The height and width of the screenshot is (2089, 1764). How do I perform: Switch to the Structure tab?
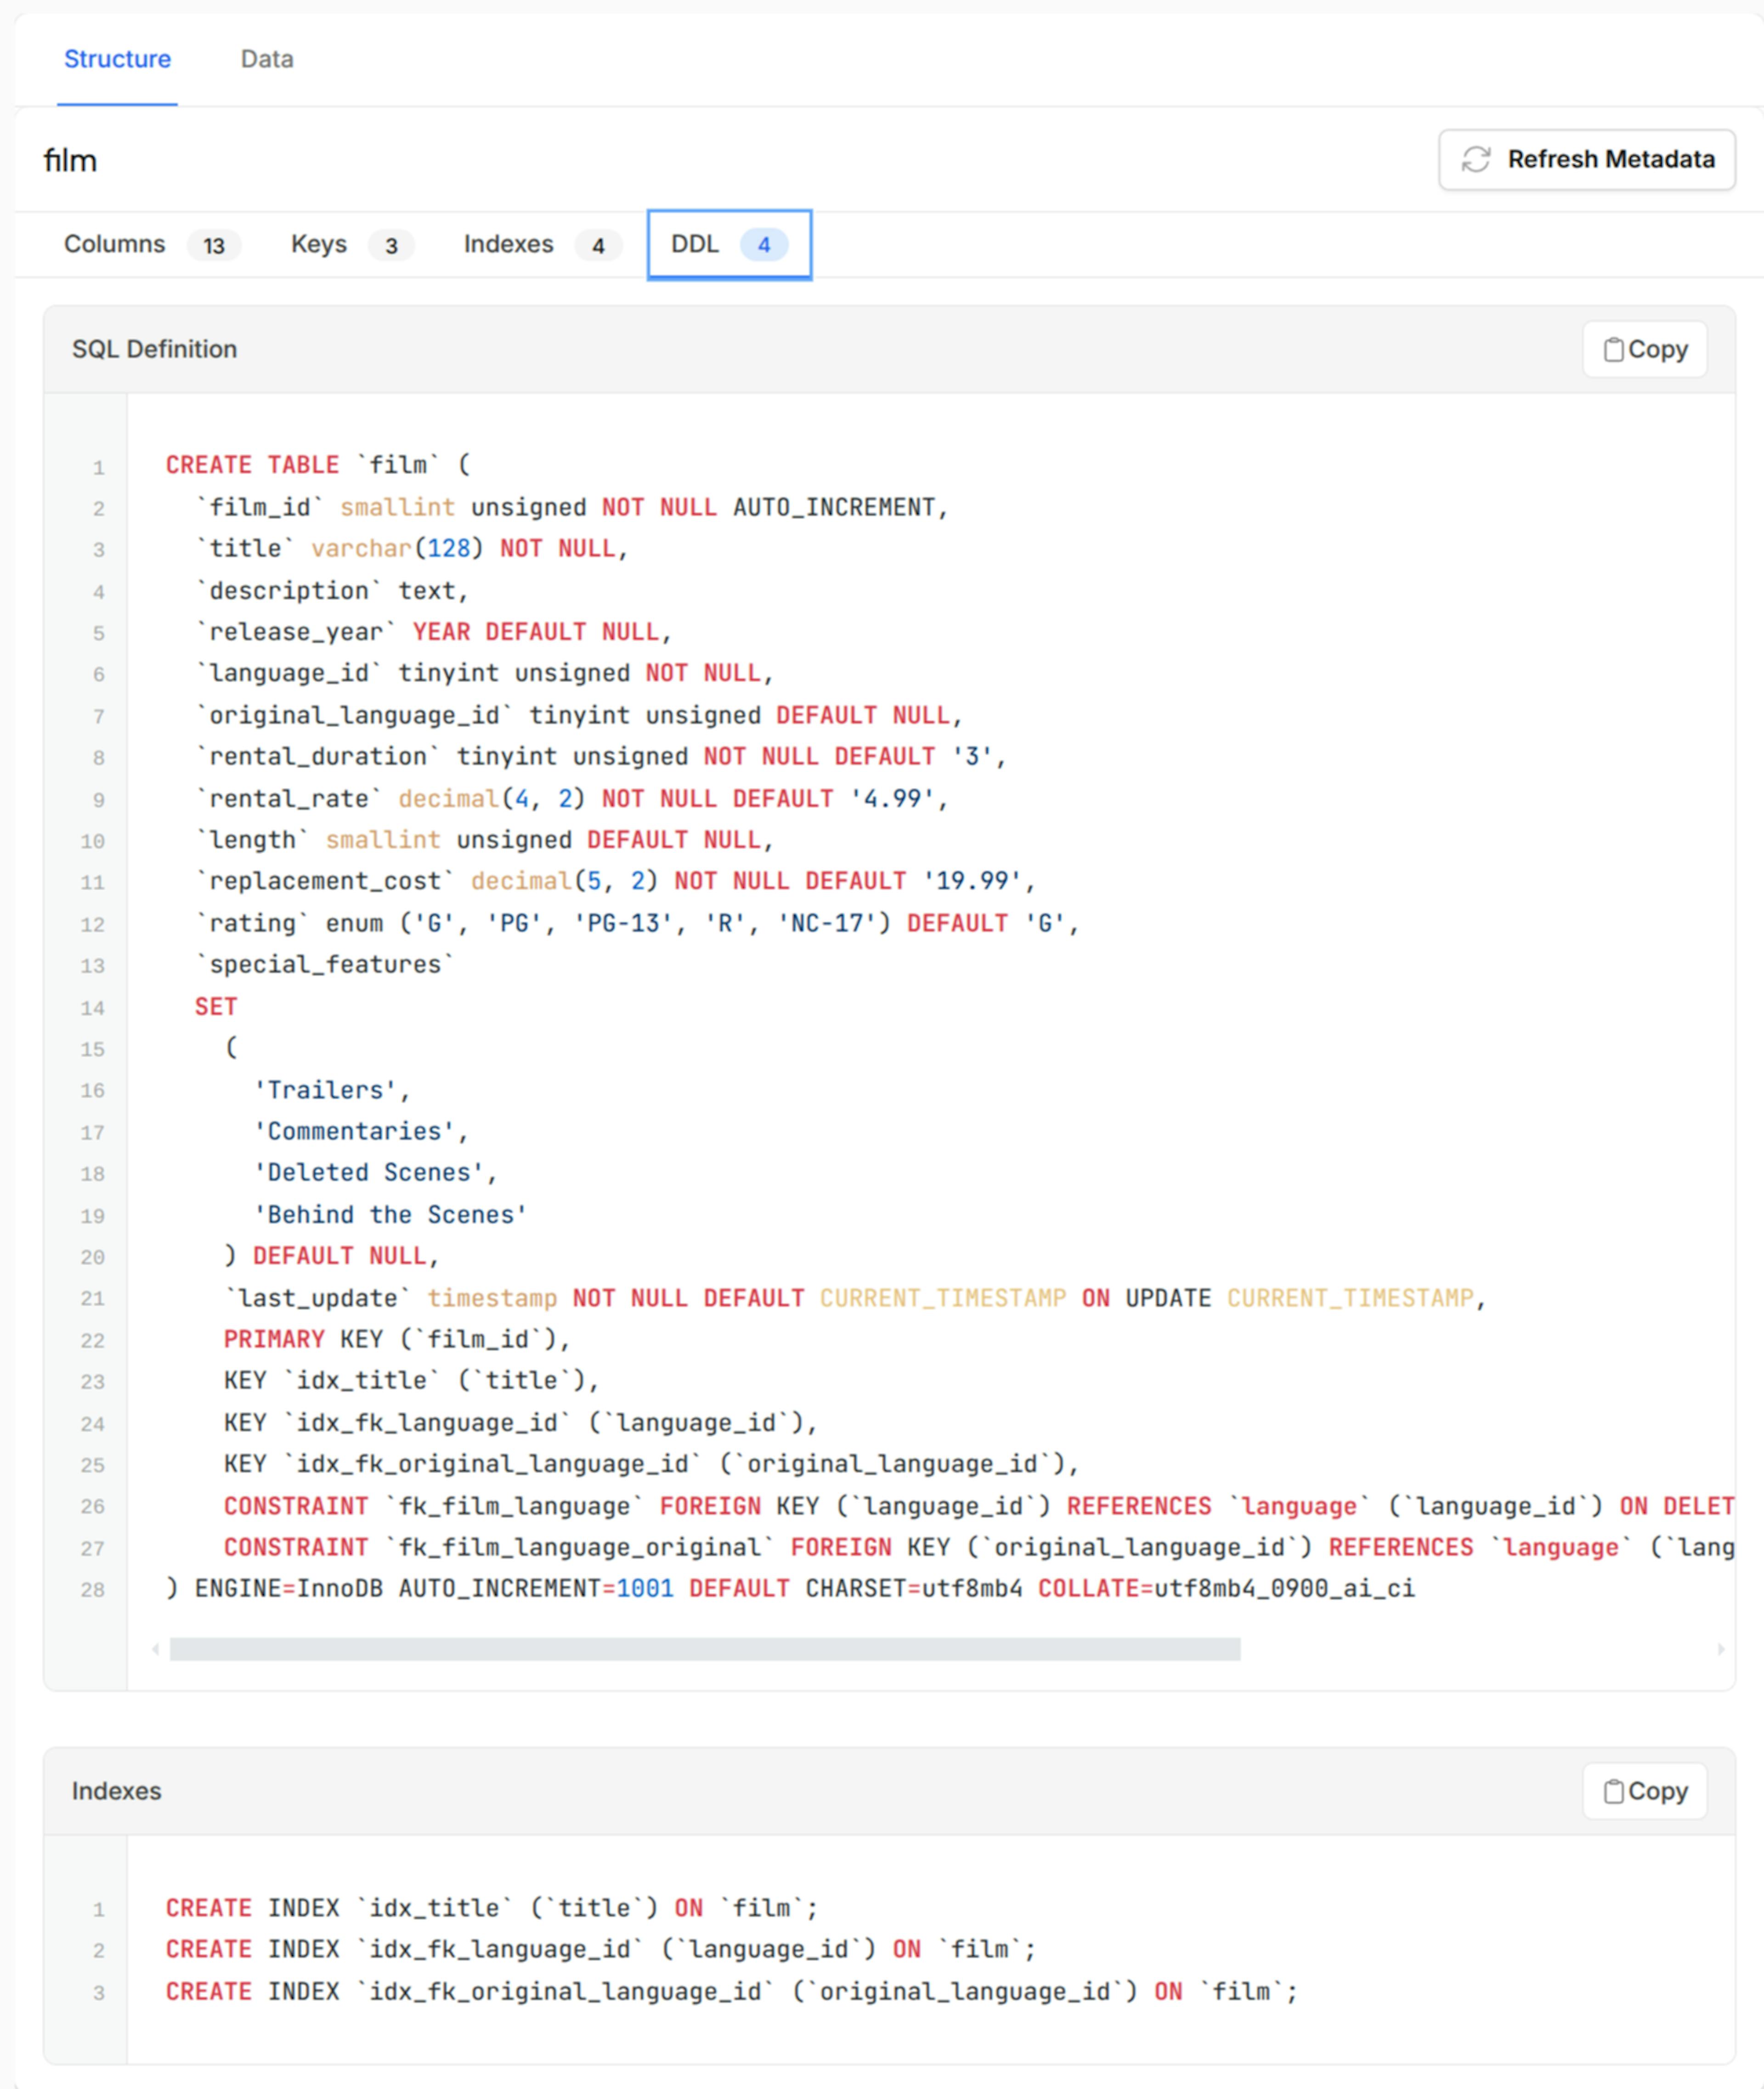pyautogui.click(x=117, y=59)
